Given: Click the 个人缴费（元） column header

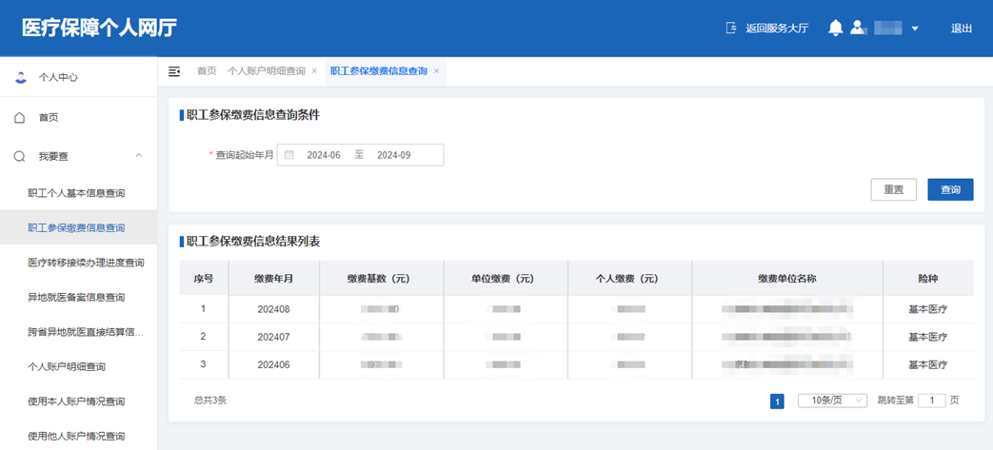Looking at the screenshot, I should point(630,278).
